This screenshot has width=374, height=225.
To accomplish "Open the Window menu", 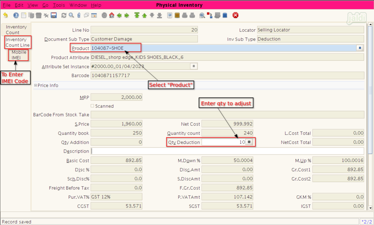I will pos(78,5).
